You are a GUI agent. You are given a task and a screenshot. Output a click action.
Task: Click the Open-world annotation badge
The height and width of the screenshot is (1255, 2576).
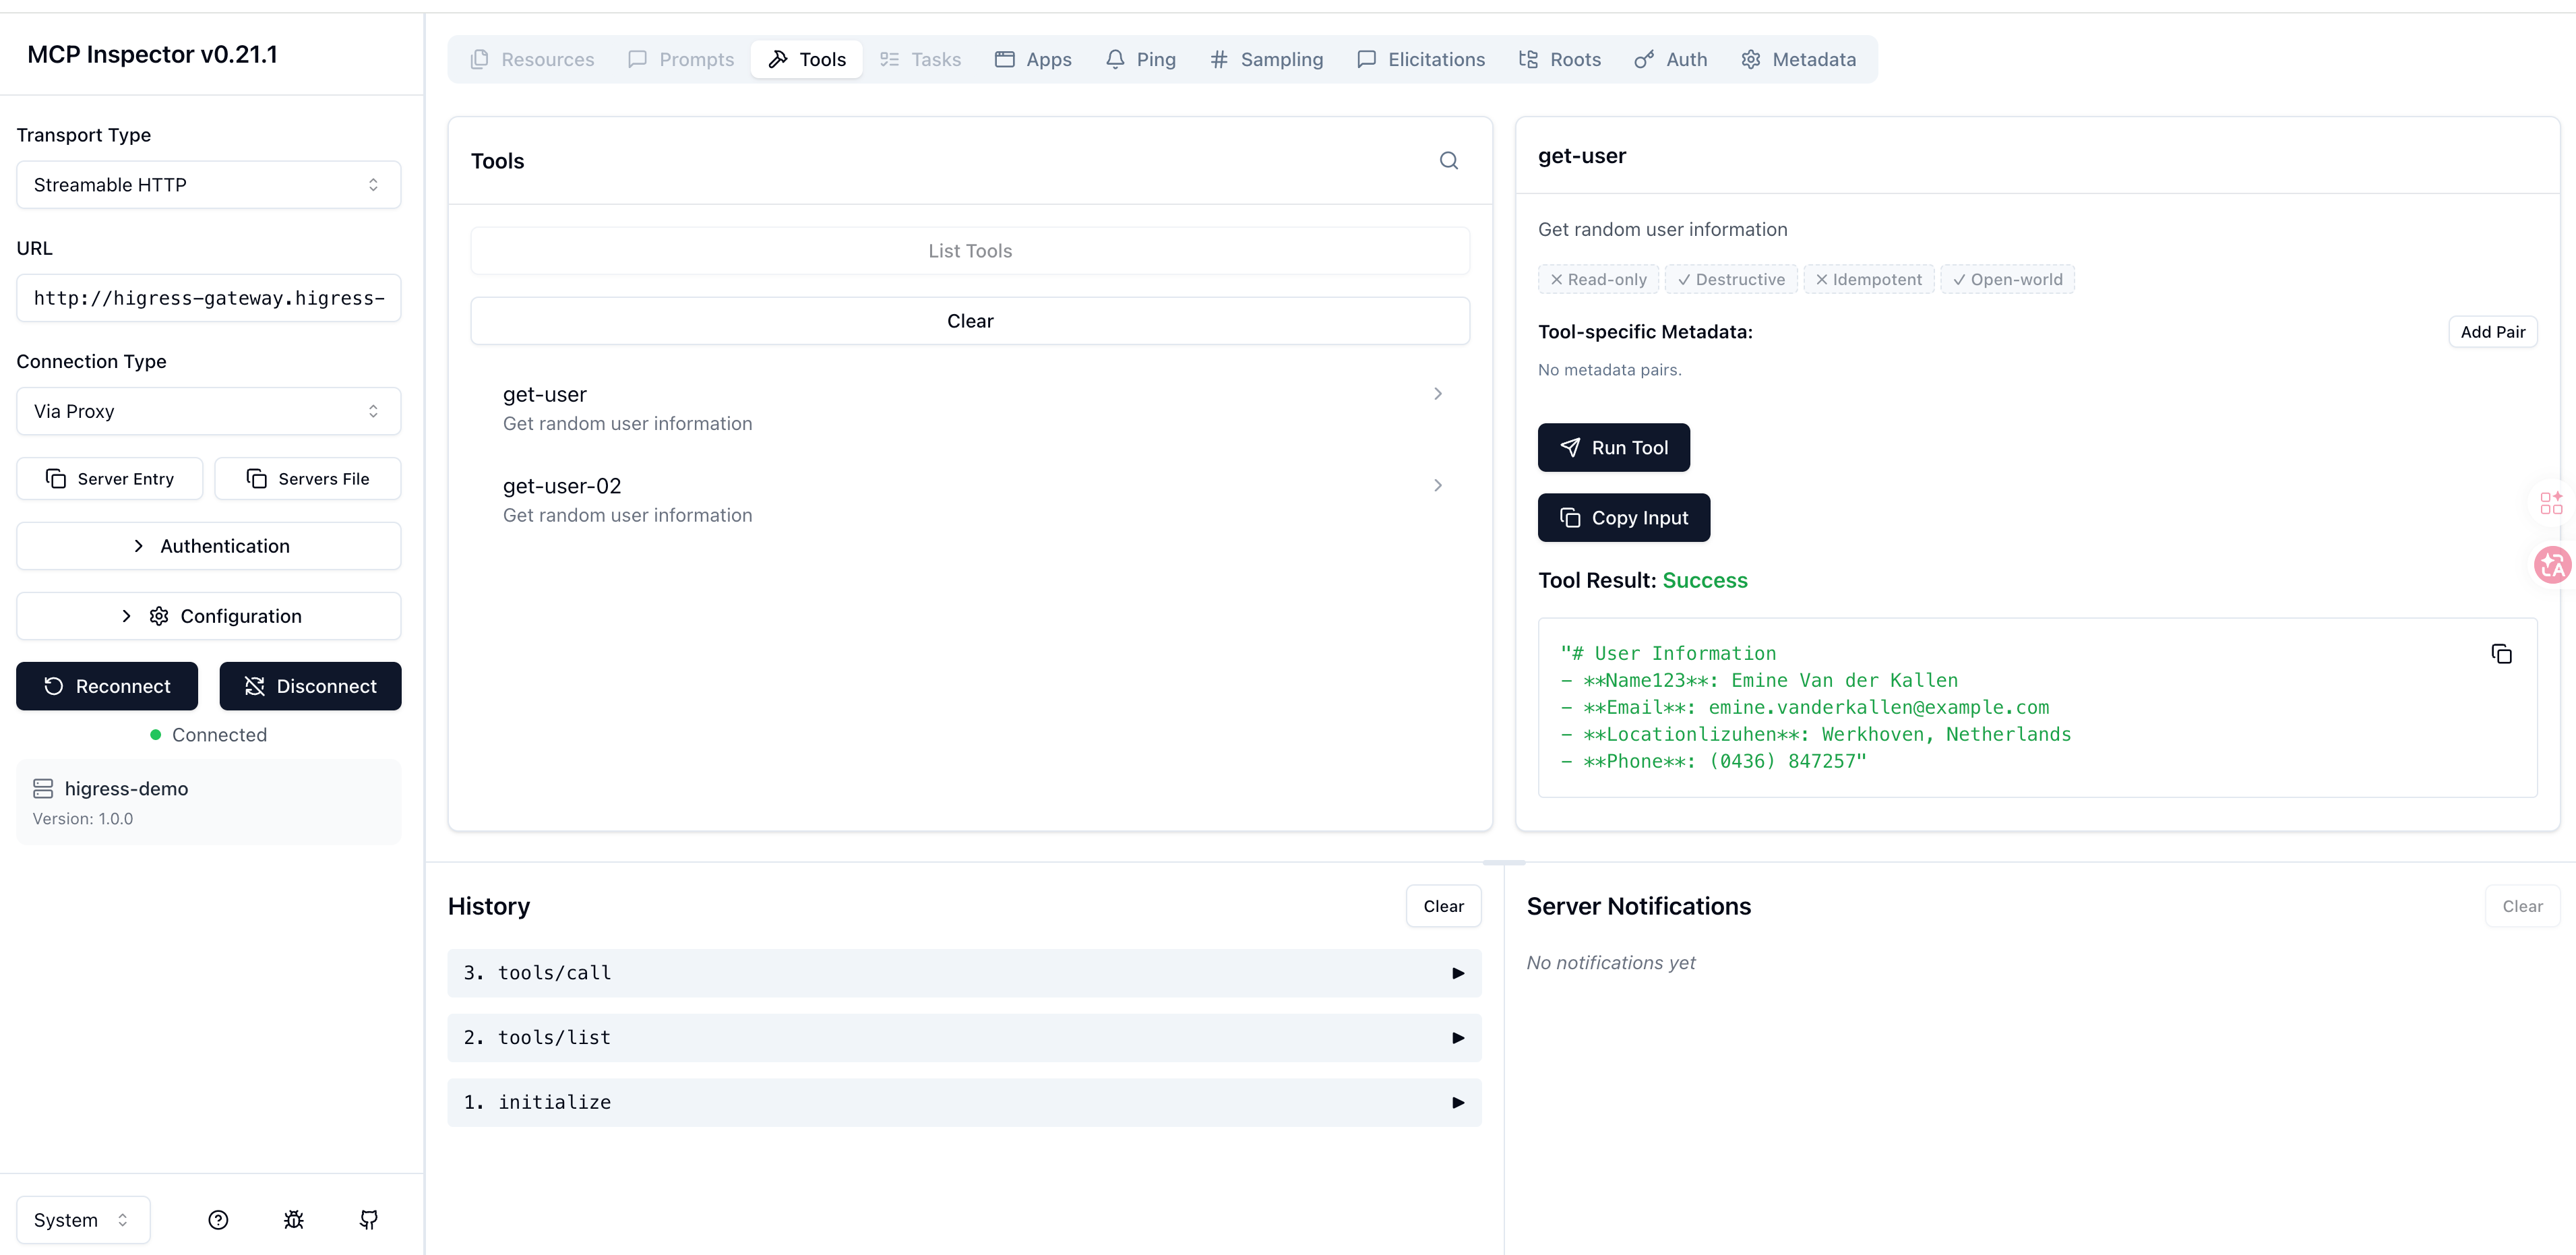coord(2007,280)
